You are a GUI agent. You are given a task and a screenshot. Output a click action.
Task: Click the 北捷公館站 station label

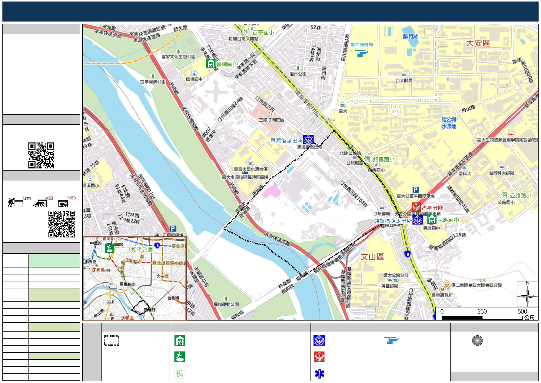(x=350, y=153)
